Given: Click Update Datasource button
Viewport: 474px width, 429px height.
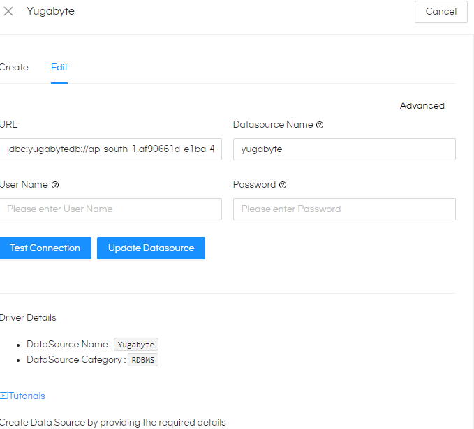Looking at the screenshot, I should (151, 248).
